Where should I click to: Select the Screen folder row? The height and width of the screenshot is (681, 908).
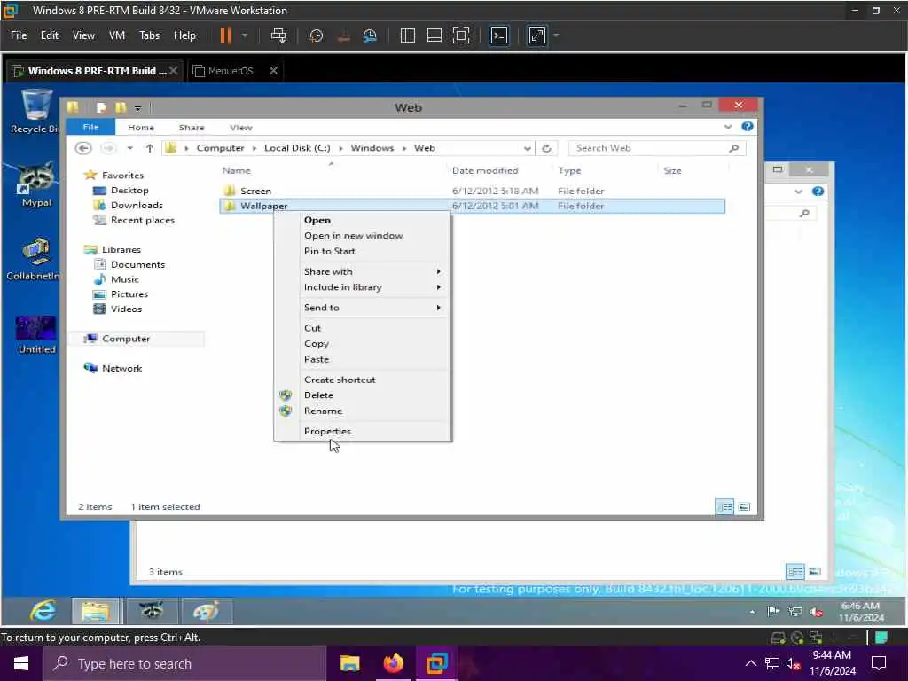(472, 192)
